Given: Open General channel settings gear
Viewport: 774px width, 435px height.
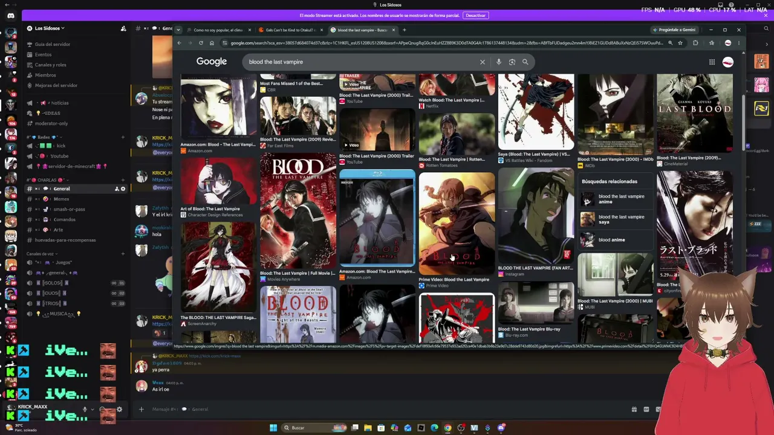Looking at the screenshot, I should pyautogui.click(x=123, y=188).
